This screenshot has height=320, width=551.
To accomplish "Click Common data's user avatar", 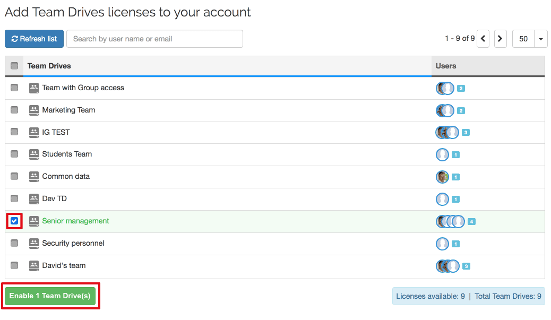I will (442, 177).
